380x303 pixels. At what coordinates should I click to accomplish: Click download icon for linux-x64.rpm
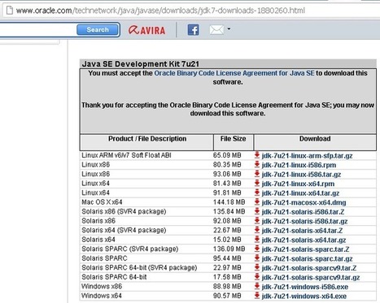pyautogui.click(x=257, y=184)
